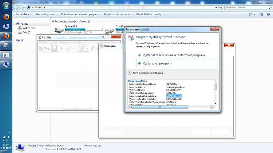Click Připojit síťovou jednotku

117,15
